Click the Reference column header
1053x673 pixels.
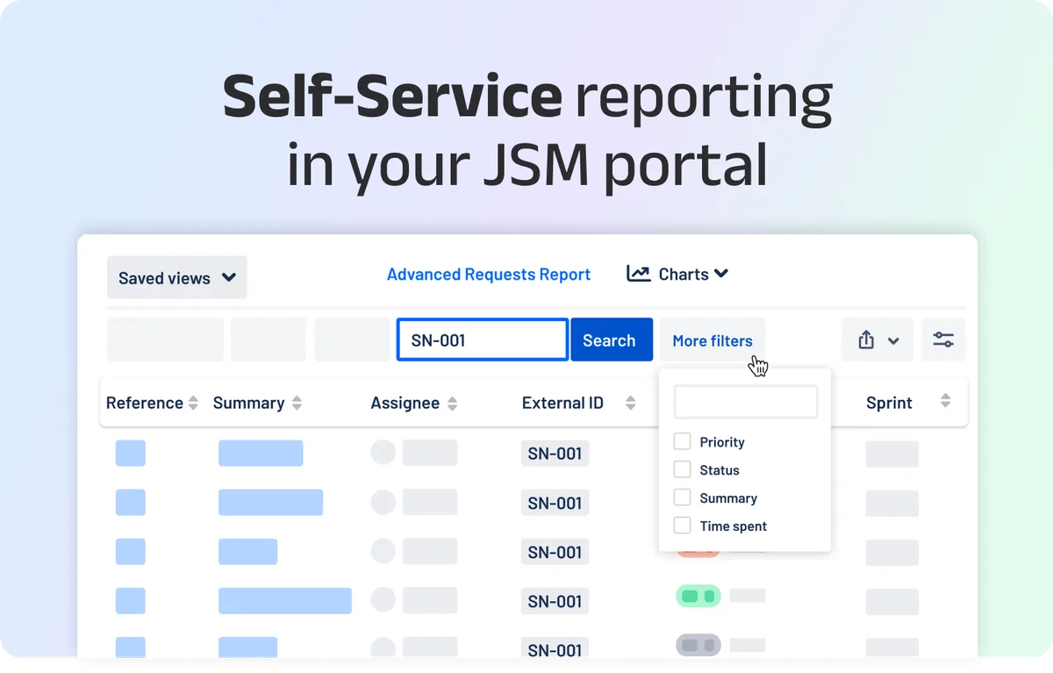pyautogui.click(x=145, y=403)
